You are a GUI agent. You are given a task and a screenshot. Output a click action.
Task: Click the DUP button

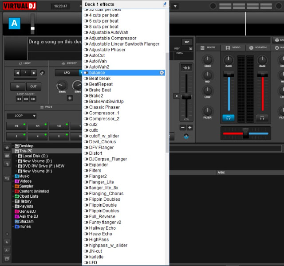[x=187, y=42]
